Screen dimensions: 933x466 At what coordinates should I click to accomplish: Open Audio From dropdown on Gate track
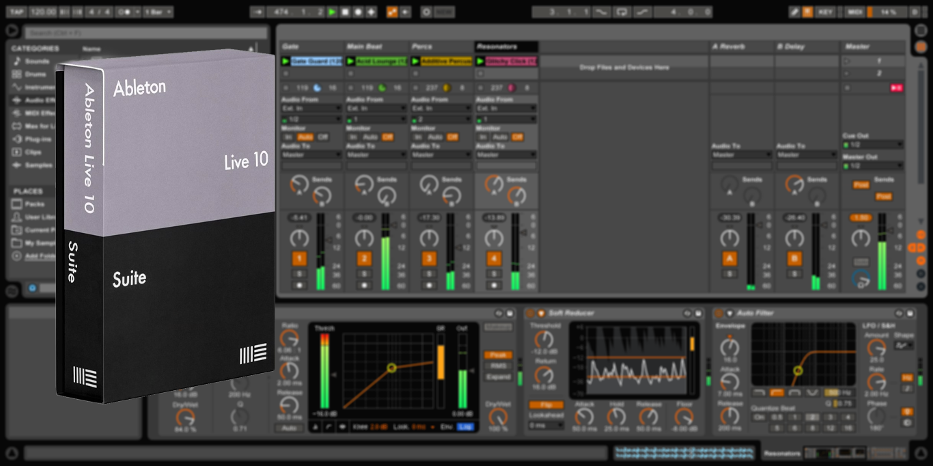tap(311, 108)
